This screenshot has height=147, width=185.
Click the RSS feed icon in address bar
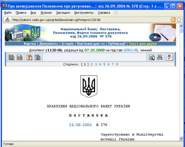173,20
